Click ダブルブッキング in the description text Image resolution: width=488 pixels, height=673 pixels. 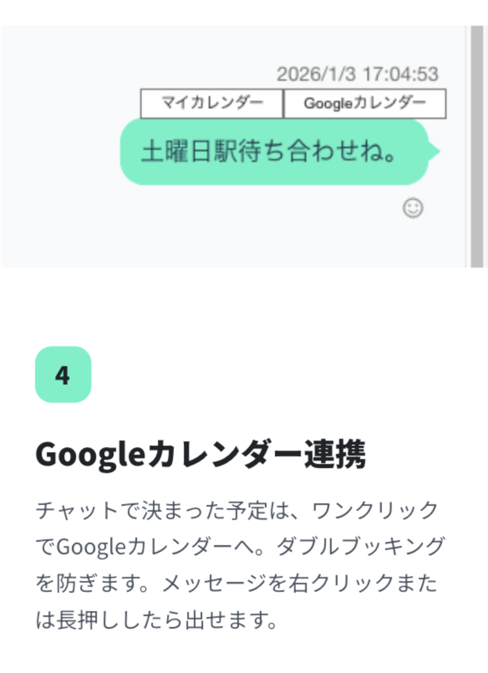tap(361, 547)
